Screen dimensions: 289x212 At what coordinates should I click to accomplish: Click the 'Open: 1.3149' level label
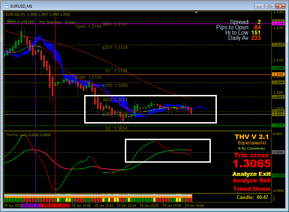(88, 26)
